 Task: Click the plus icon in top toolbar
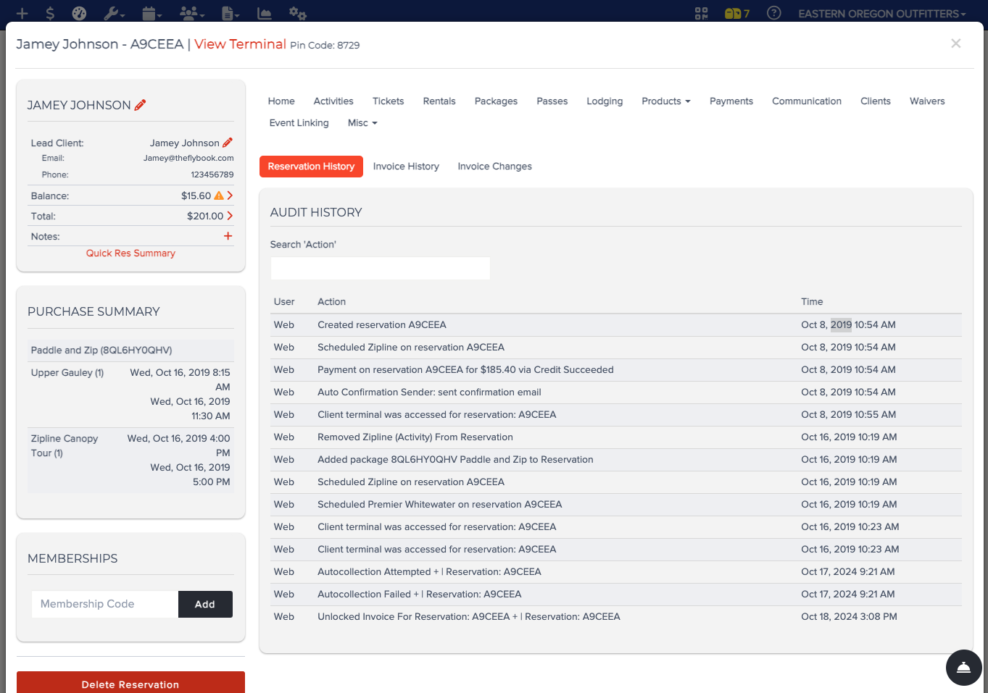coord(22,13)
